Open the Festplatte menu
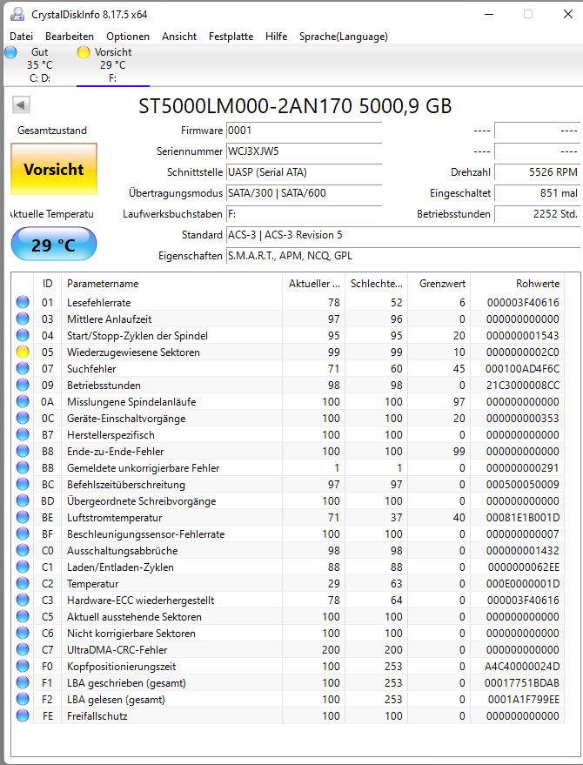Image resolution: width=583 pixels, height=765 pixels. click(x=231, y=37)
